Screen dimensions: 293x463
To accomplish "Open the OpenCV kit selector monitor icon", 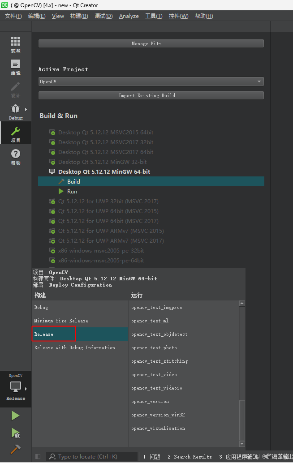I will pos(15,386).
